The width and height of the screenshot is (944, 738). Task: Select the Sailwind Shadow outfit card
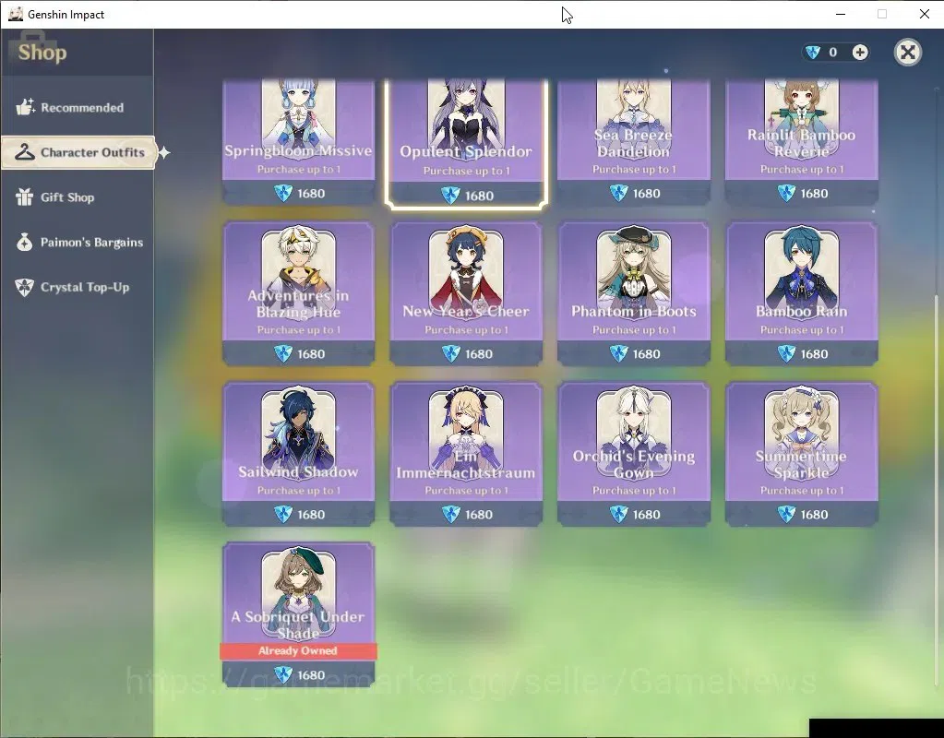[x=299, y=454]
